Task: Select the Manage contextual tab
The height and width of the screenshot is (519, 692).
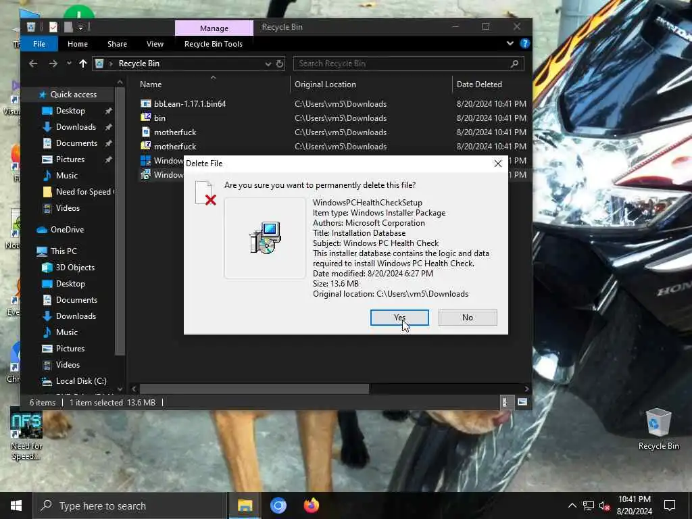Action: tap(214, 28)
